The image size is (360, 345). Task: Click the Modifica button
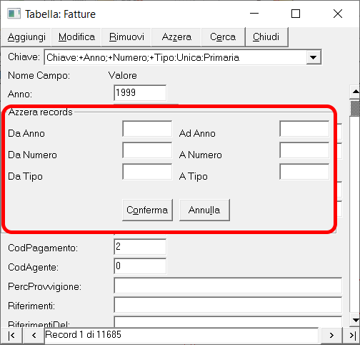click(x=76, y=37)
